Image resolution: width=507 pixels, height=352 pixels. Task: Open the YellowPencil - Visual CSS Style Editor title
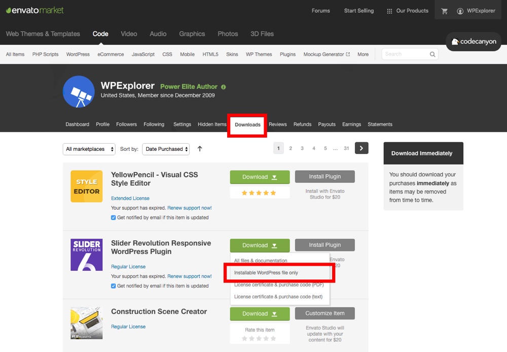pyautogui.click(x=154, y=179)
